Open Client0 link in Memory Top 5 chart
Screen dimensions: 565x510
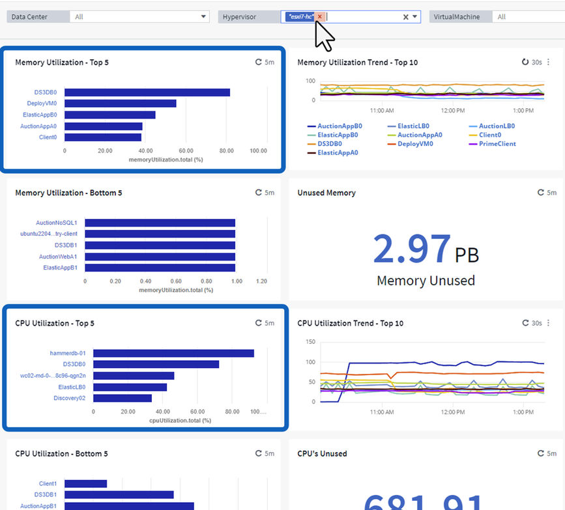[48, 137]
